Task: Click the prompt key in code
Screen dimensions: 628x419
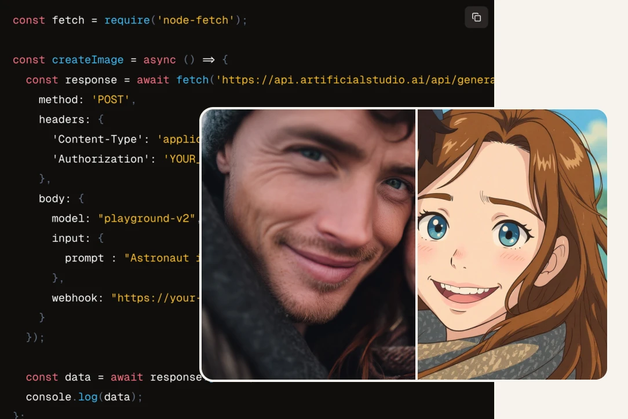Action: click(x=85, y=258)
